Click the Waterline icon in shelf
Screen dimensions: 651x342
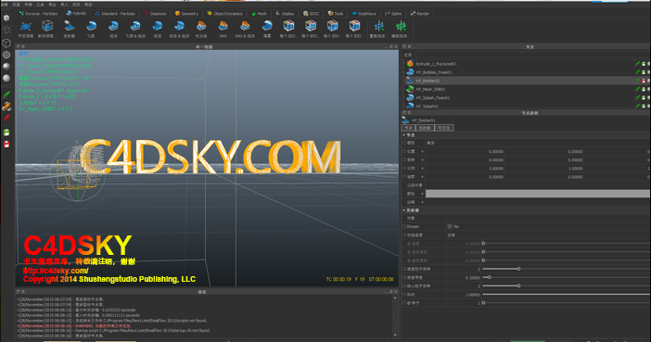201,26
